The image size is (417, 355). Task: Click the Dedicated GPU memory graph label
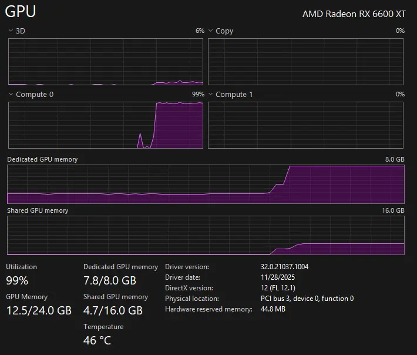(x=42, y=159)
